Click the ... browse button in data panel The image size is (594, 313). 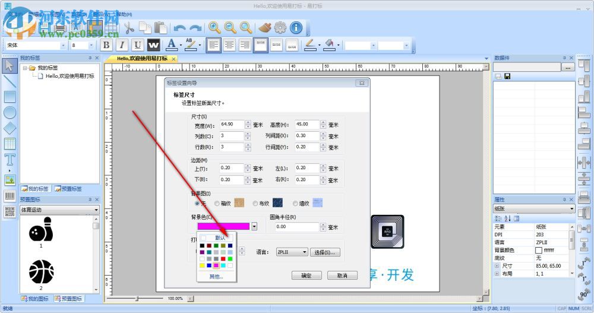pos(567,68)
